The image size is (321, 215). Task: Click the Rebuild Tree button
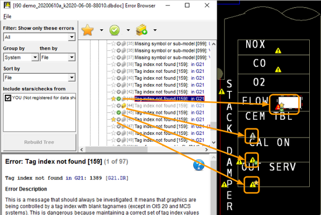click(x=39, y=143)
